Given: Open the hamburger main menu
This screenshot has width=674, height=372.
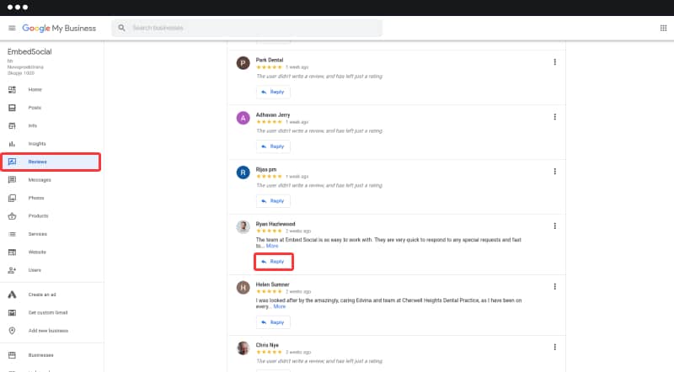Looking at the screenshot, I should click(12, 28).
